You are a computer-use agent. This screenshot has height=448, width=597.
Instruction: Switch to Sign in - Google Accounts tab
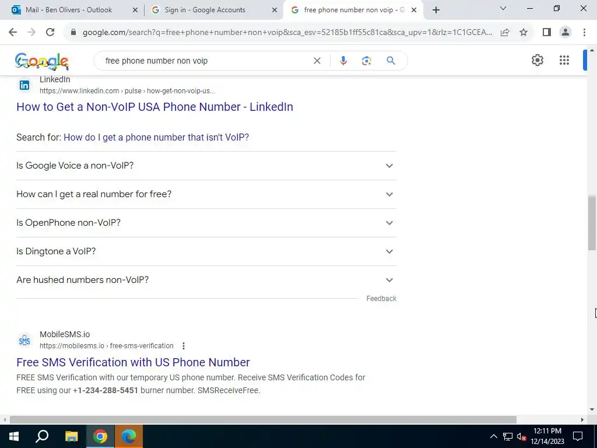213,10
